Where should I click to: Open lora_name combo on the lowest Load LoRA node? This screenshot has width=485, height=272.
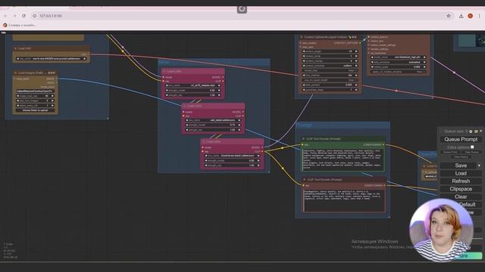(233, 156)
